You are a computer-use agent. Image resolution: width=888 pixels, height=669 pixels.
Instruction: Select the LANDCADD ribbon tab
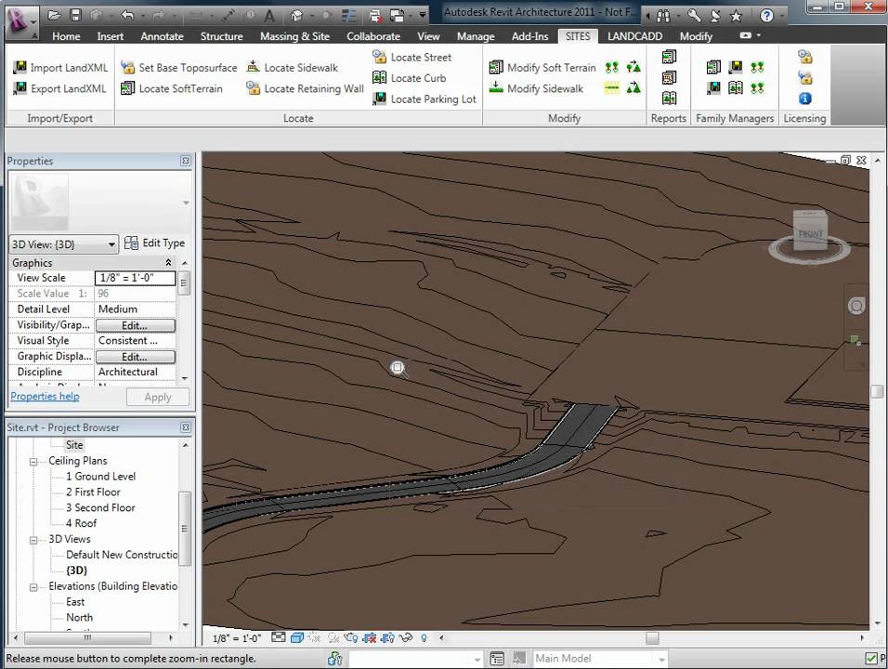point(634,36)
